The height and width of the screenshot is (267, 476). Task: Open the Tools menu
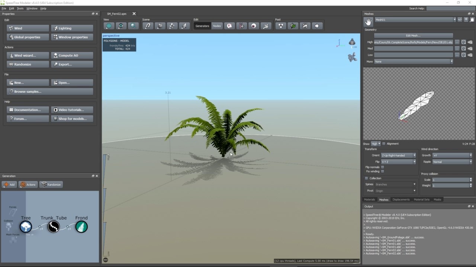click(x=20, y=8)
